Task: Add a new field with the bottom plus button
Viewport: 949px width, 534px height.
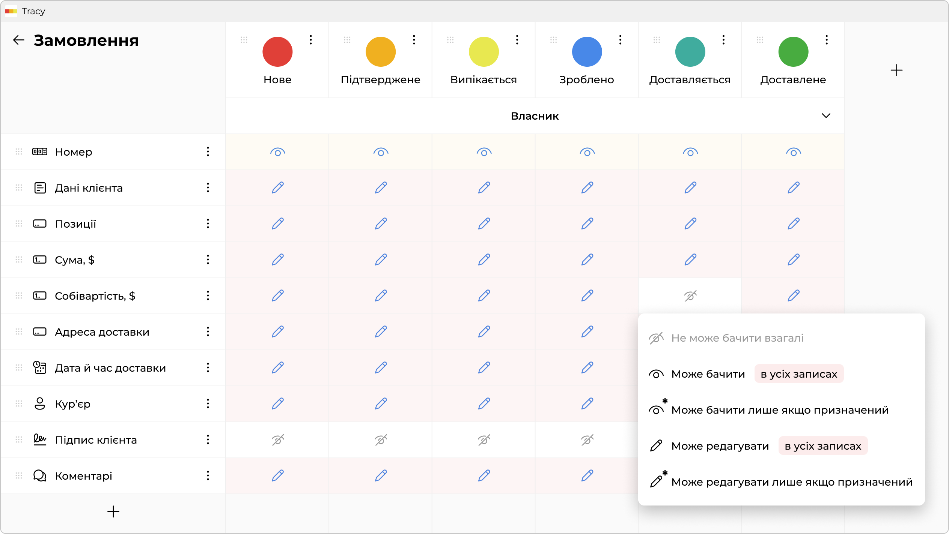Action: 113,511
